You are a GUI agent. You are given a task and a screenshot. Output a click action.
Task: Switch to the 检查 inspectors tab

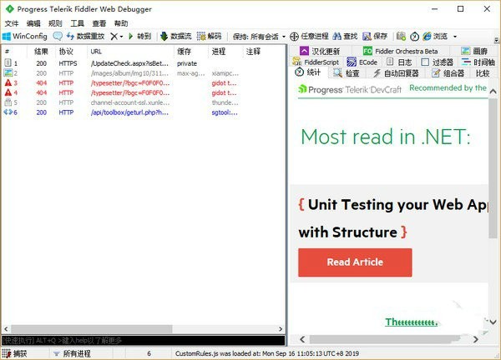[x=347, y=73]
